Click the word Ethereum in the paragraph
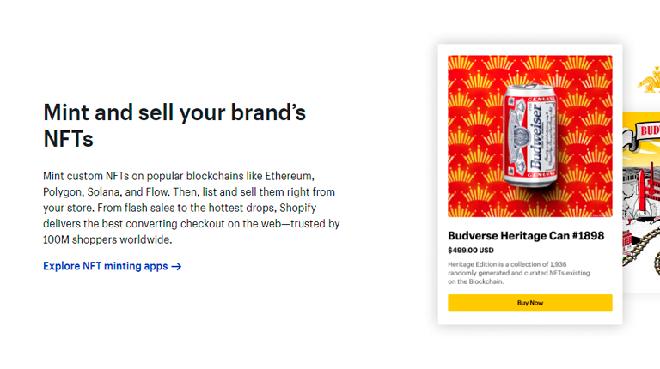 pyautogui.click(x=289, y=176)
